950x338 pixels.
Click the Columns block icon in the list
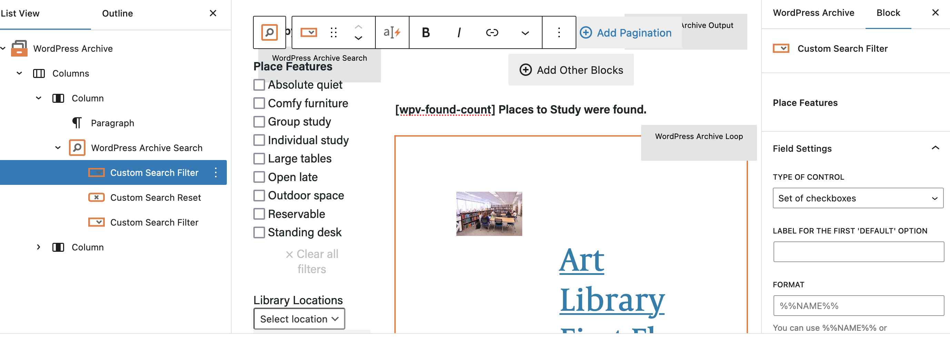point(39,73)
